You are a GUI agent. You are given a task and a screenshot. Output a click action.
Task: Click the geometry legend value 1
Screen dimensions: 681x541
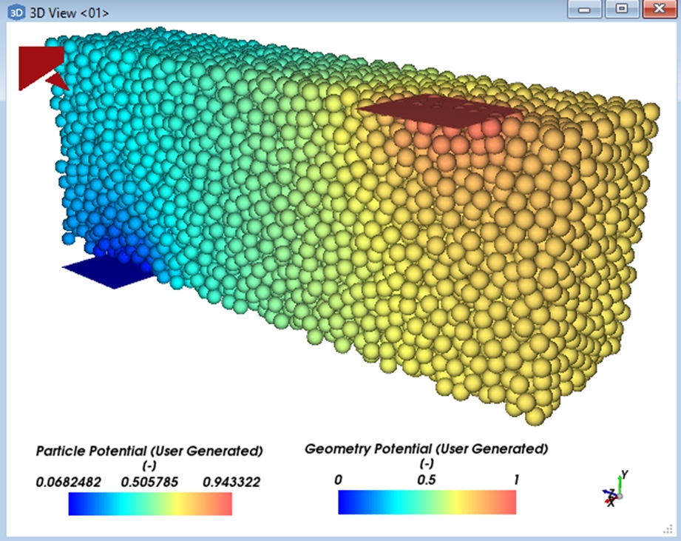(x=516, y=480)
